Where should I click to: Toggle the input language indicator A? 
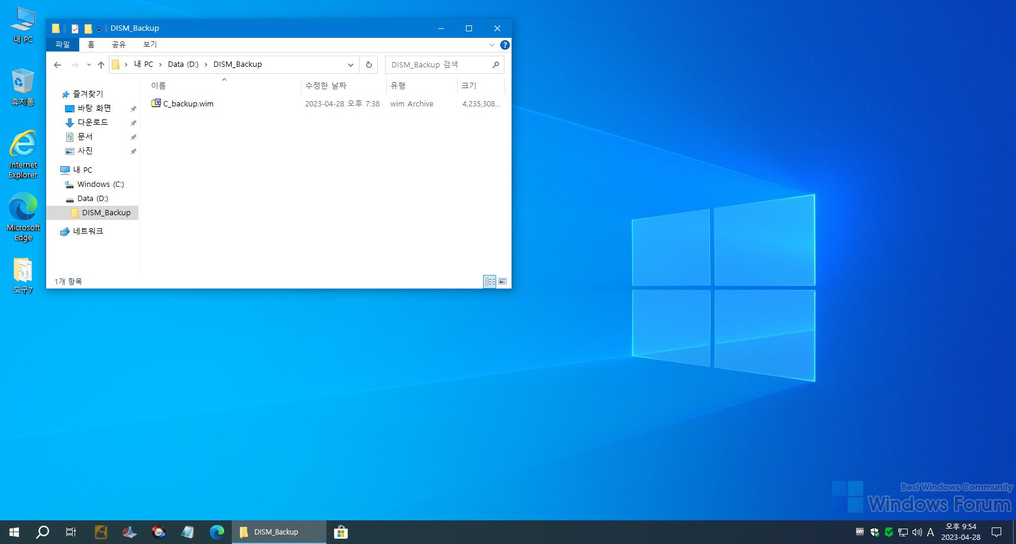click(930, 532)
